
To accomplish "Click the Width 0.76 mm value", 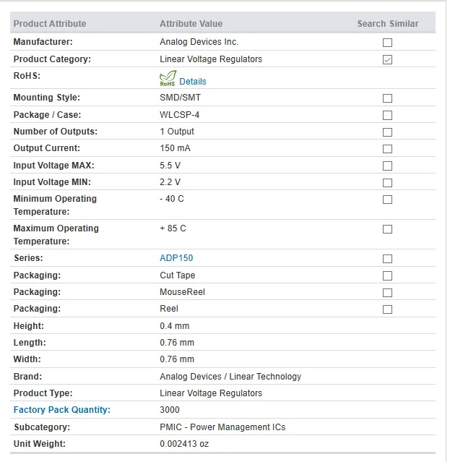I will pyautogui.click(x=177, y=359).
